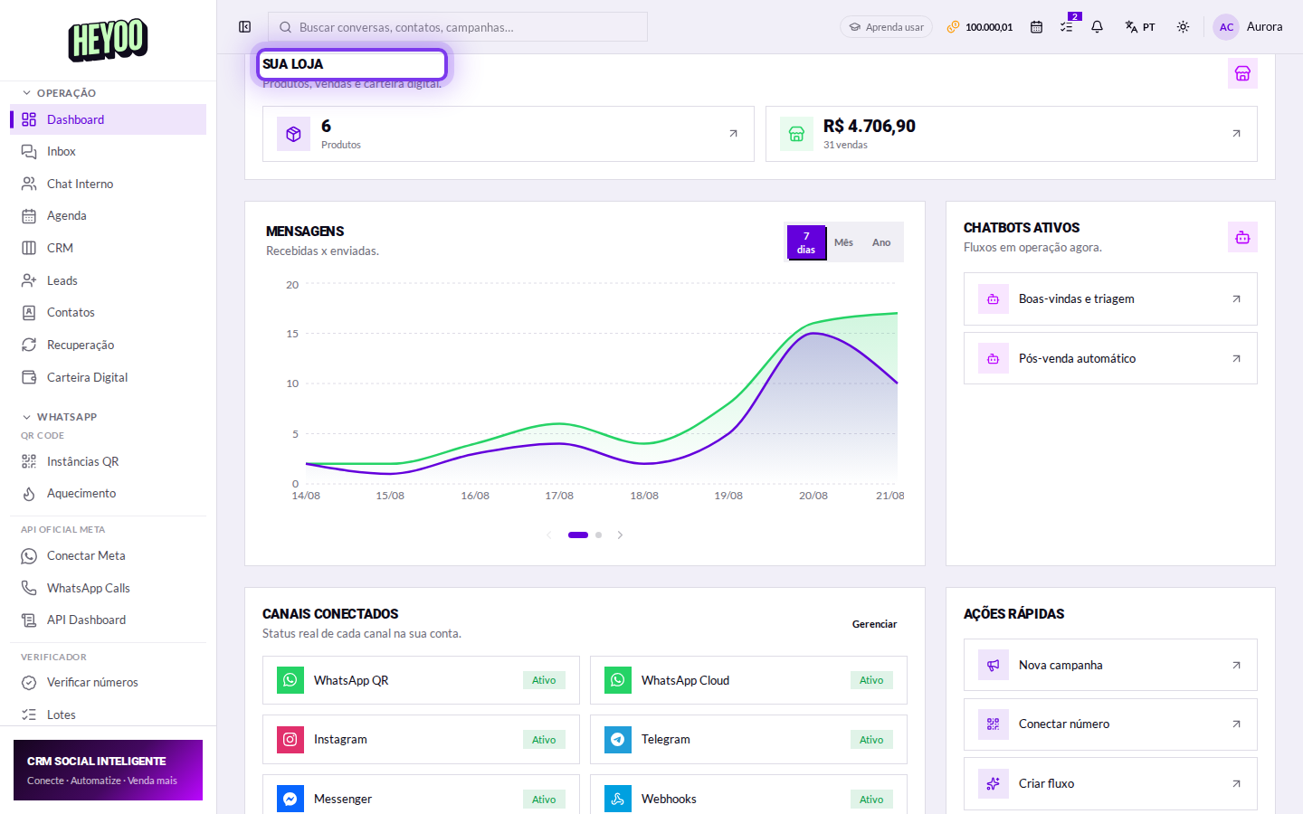Click the WhatsApp Calls phone icon
The width and height of the screenshot is (1303, 814).
click(x=29, y=588)
